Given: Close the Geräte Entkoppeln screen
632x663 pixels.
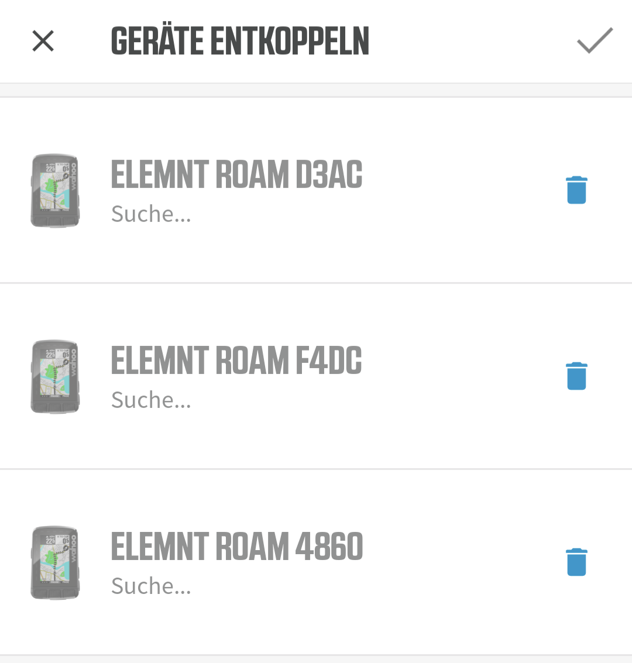Looking at the screenshot, I should pos(43,41).
